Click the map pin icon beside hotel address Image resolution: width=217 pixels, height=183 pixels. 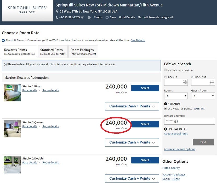point(57,11)
